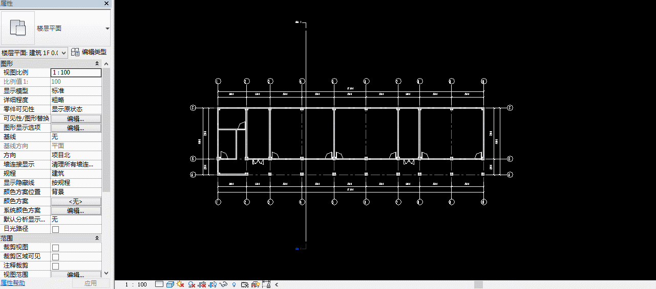This screenshot has width=656, height=289.
Task: Click the 基线 value 无
Action: coord(76,137)
